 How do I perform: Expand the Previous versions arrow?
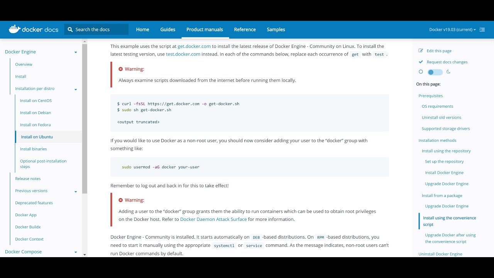point(76,192)
